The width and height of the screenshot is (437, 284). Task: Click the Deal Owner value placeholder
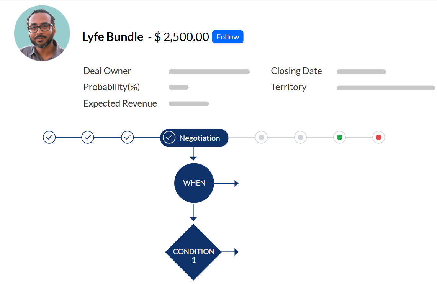click(209, 72)
